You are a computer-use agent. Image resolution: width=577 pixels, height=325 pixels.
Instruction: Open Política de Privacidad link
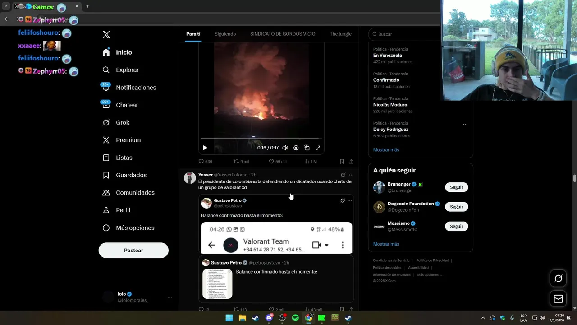coord(432,260)
